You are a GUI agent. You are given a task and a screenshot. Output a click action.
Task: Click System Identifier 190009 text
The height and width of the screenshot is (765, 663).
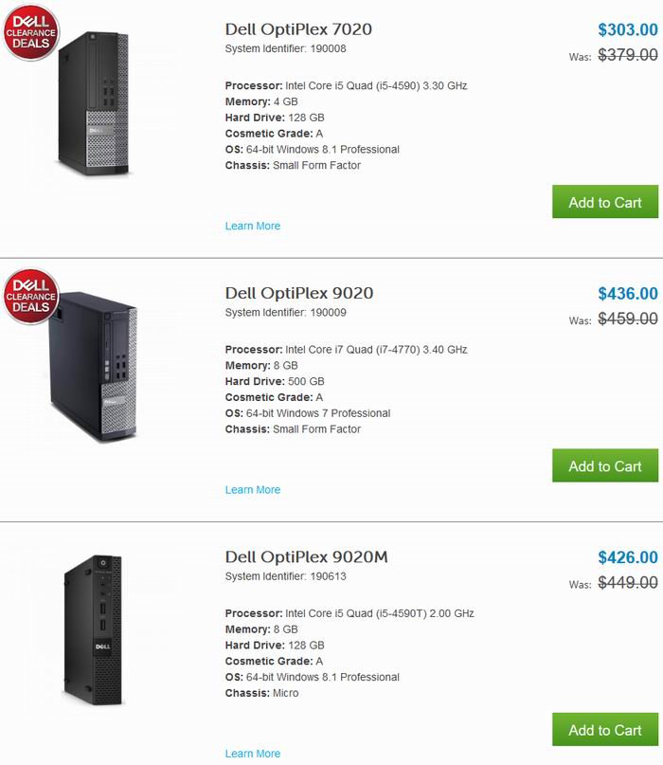click(x=286, y=313)
